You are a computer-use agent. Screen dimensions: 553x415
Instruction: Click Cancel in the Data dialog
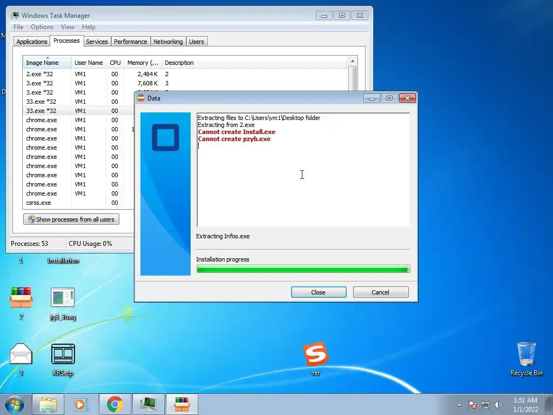[x=381, y=292]
